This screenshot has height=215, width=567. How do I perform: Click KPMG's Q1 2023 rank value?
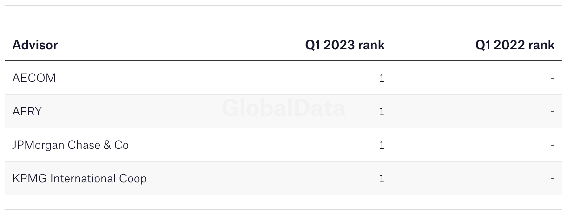point(382,179)
